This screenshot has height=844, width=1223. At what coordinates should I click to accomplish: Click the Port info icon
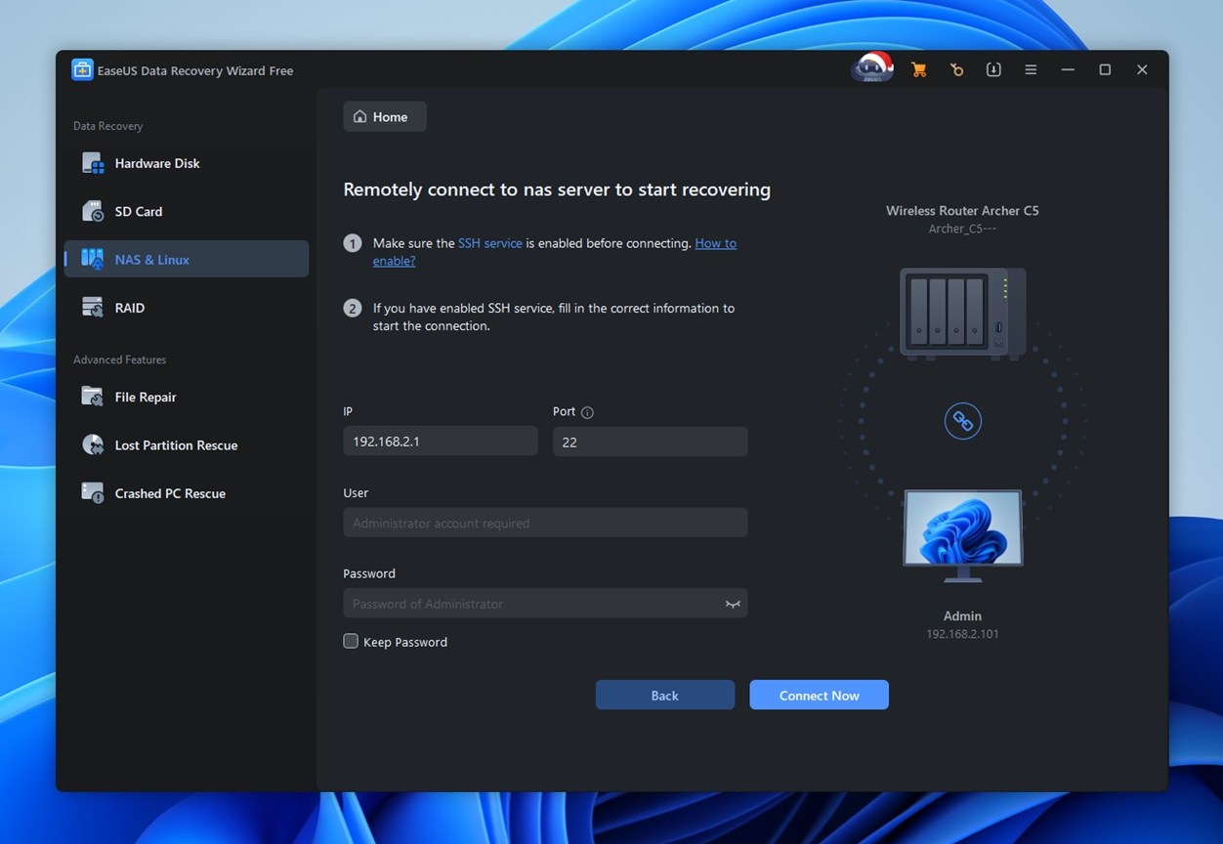tap(587, 412)
